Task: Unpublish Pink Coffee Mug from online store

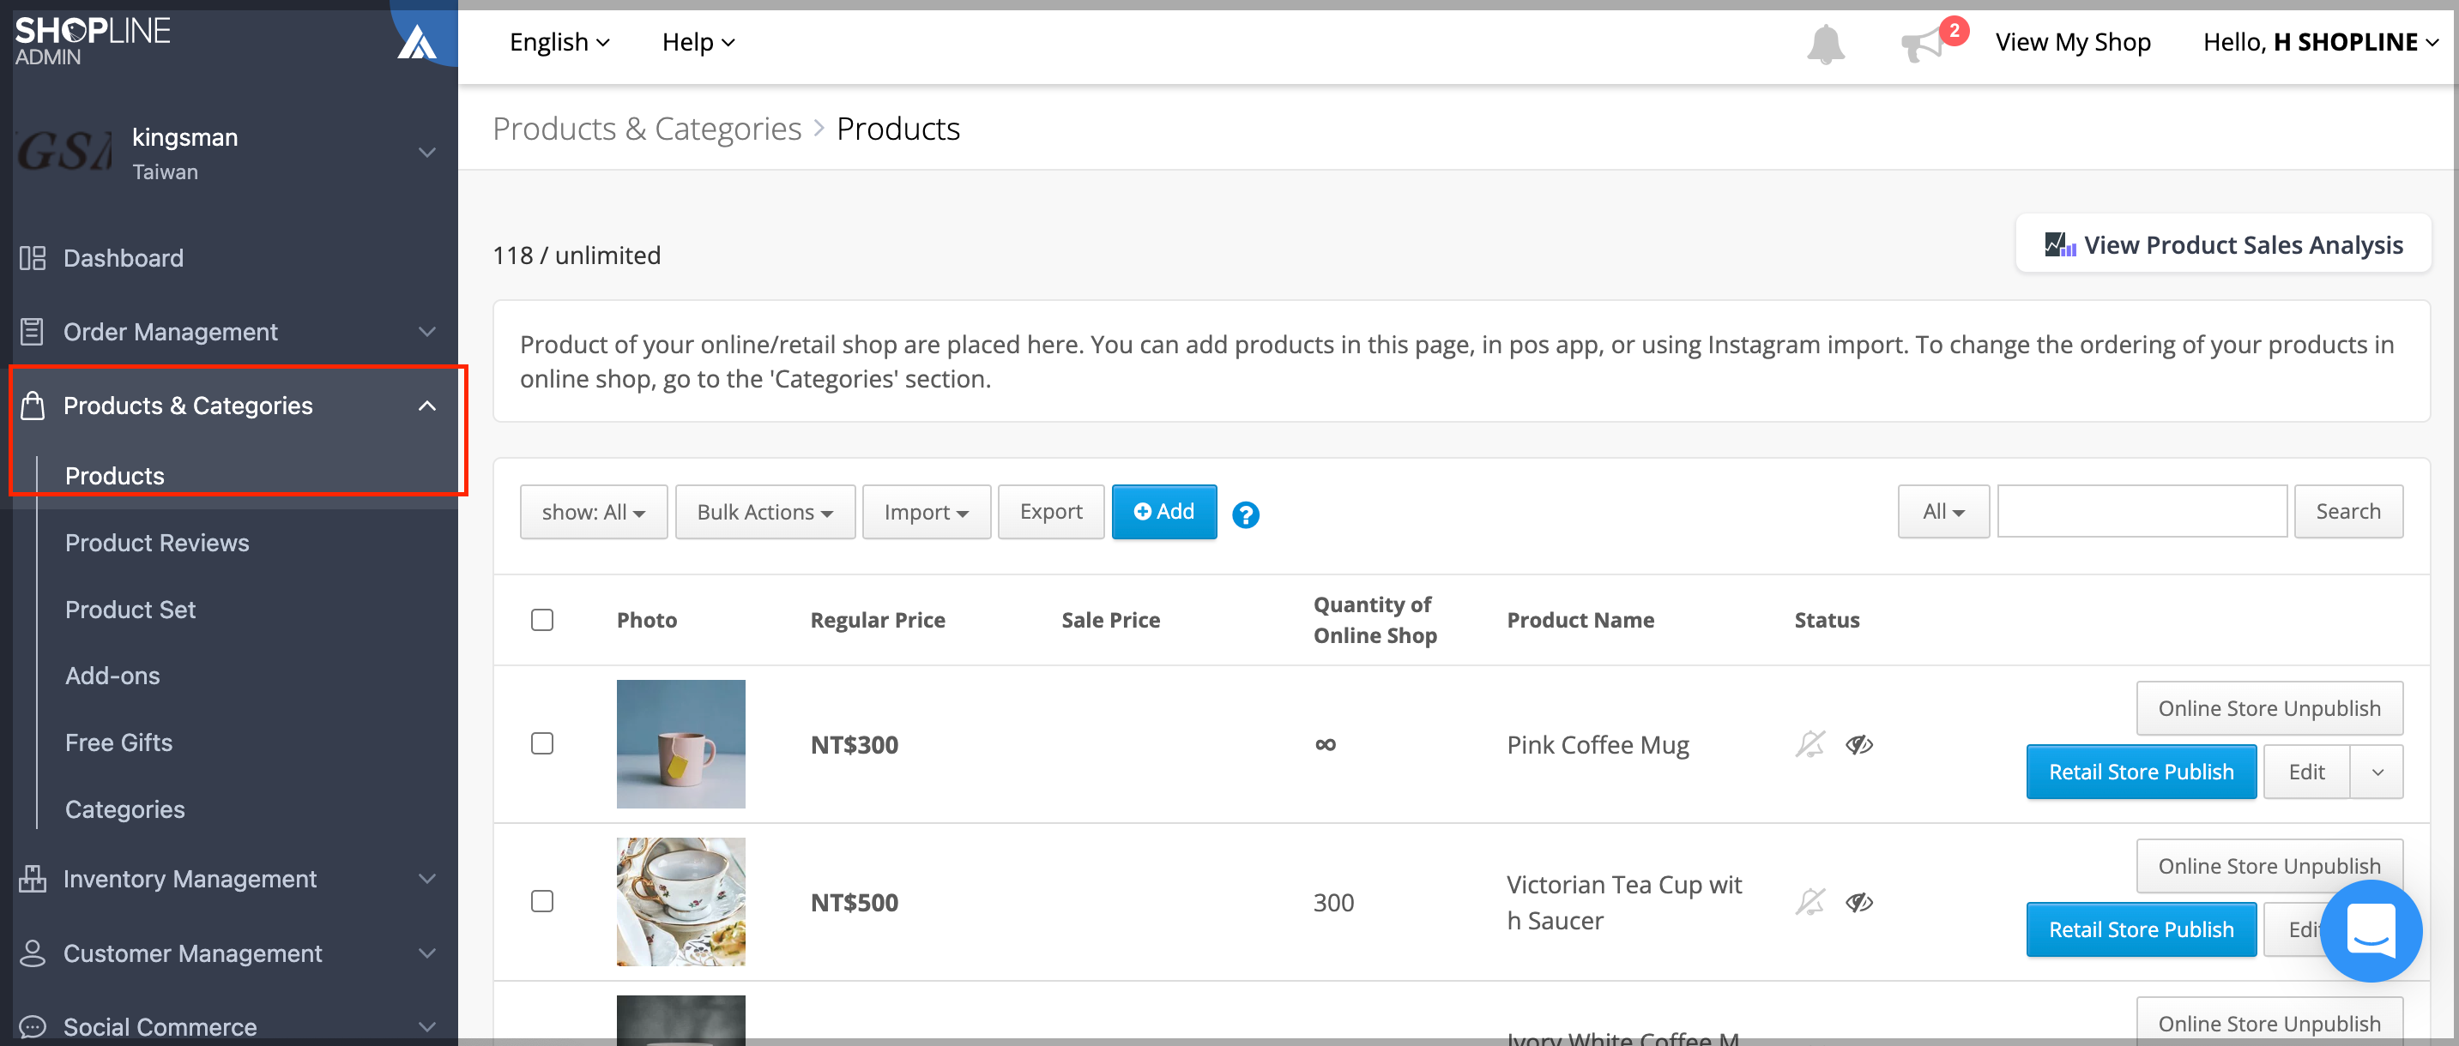Action: pyautogui.click(x=2269, y=708)
